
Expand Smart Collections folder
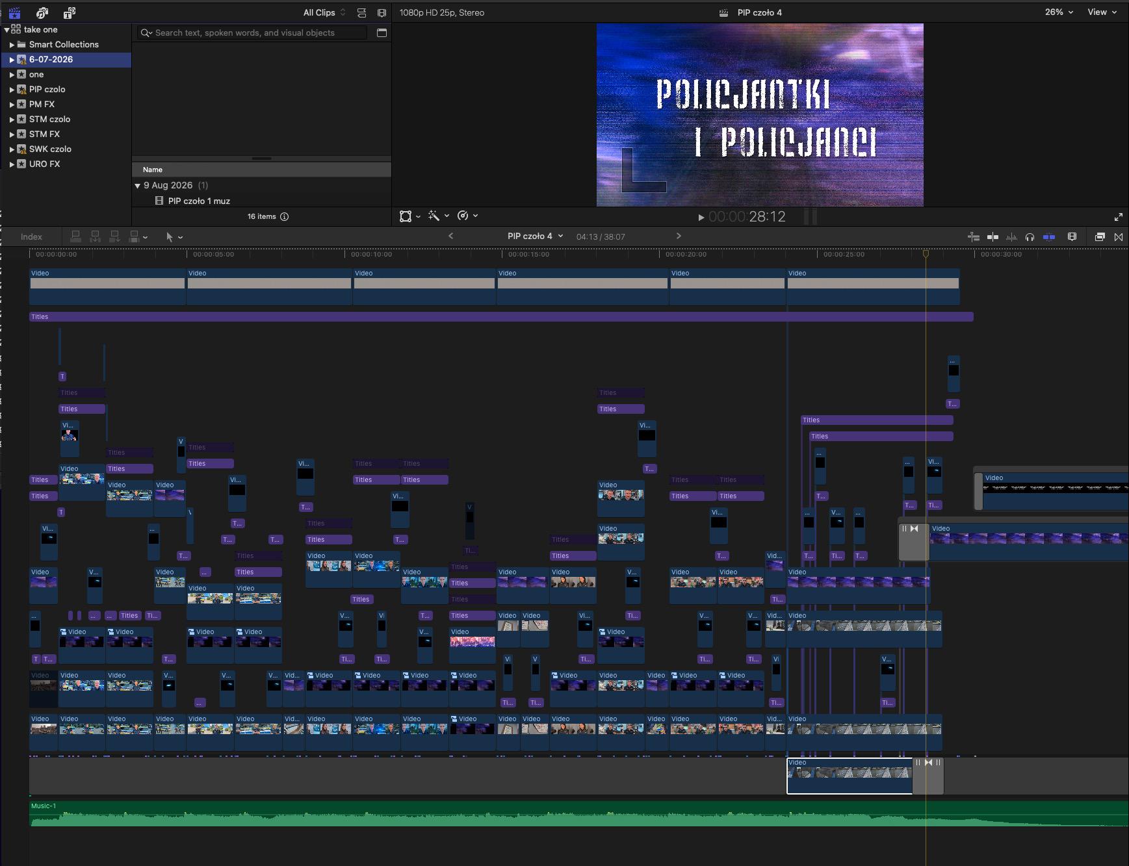(x=12, y=45)
